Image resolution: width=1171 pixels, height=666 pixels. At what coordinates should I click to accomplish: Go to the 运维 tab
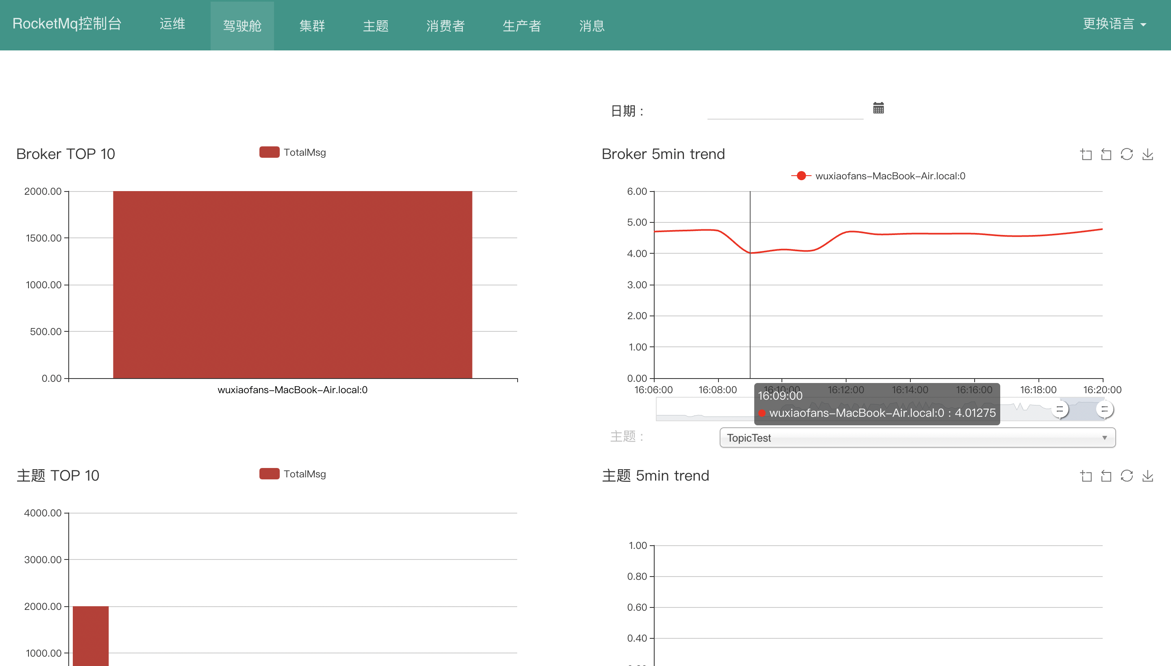172,24
